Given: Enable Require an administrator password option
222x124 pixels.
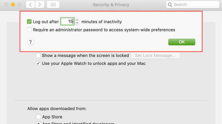Looking at the screenshot, I should 29,30.
